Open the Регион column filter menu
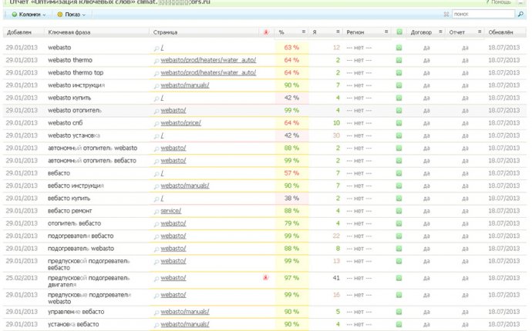This screenshot has width=532, height=331. point(386,32)
